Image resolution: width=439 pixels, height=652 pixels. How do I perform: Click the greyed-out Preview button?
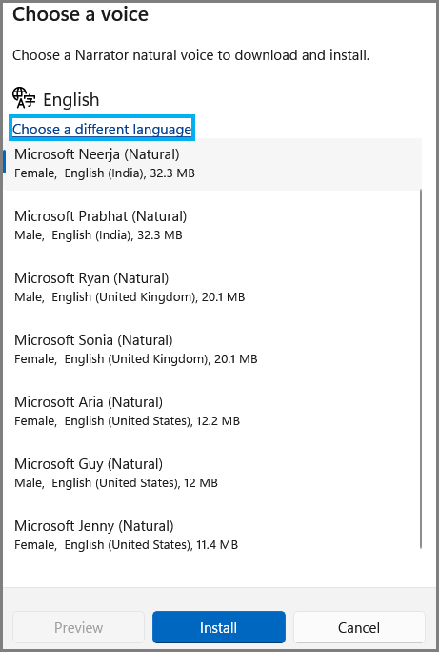point(78,627)
